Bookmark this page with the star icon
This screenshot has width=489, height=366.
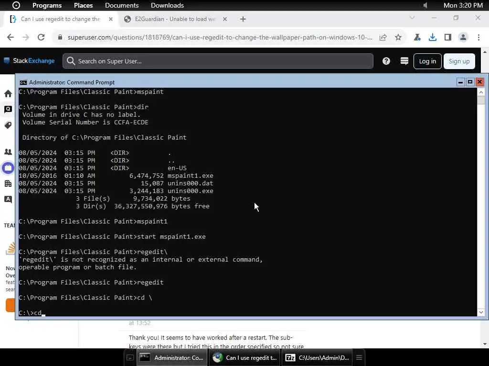[398, 37]
